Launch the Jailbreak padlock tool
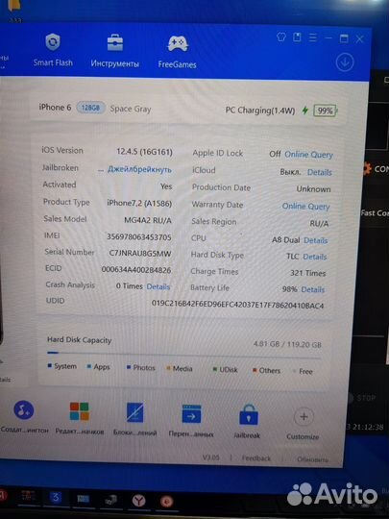 click(249, 414)
